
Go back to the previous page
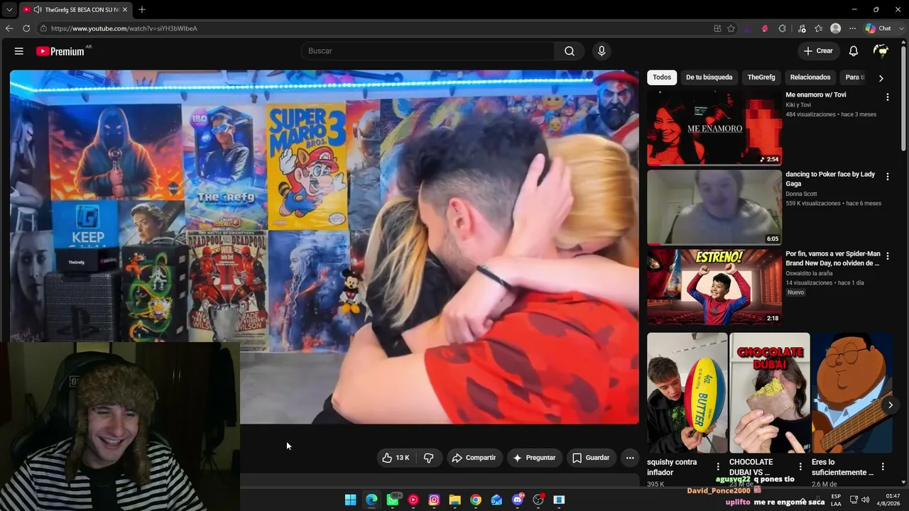click(9, 28)
